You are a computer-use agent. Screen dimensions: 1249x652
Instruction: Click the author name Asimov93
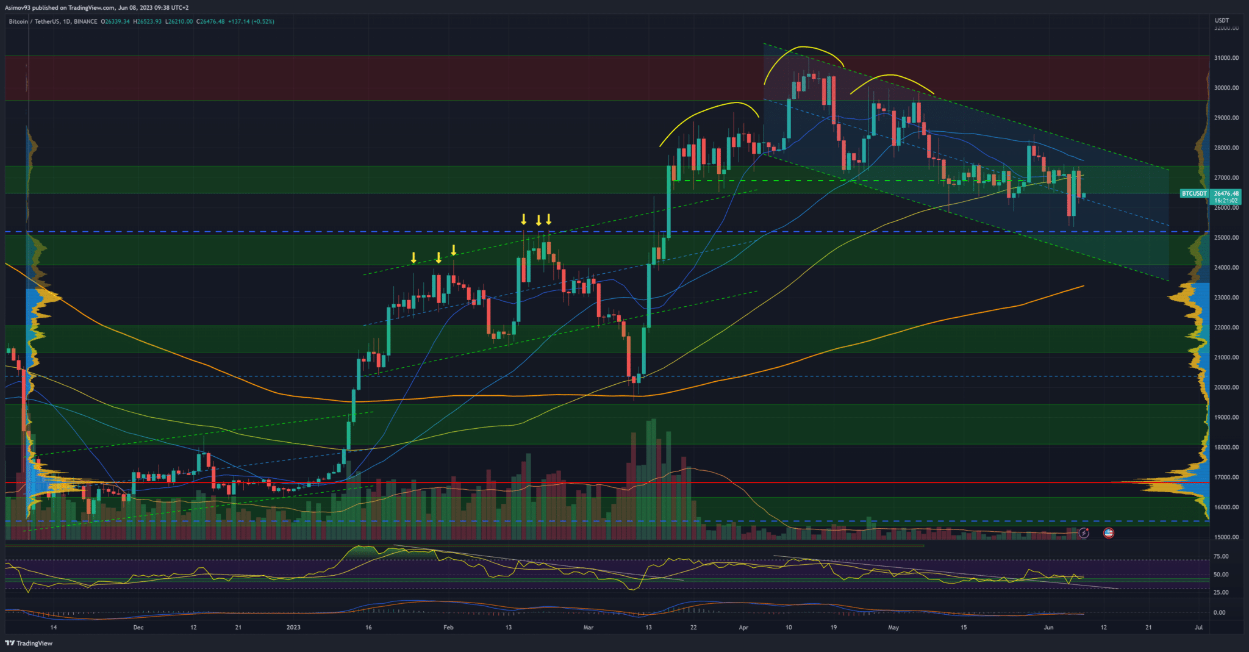[x=18, y=8]
